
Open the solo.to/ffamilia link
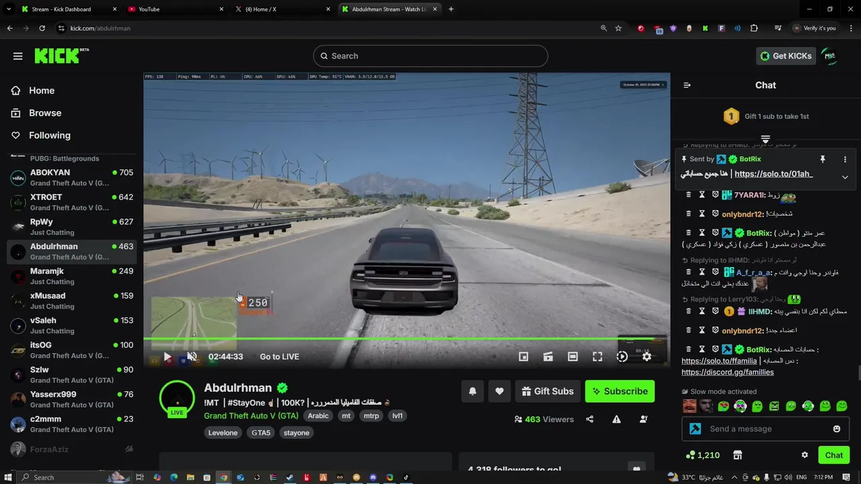(x=718, y=361)
